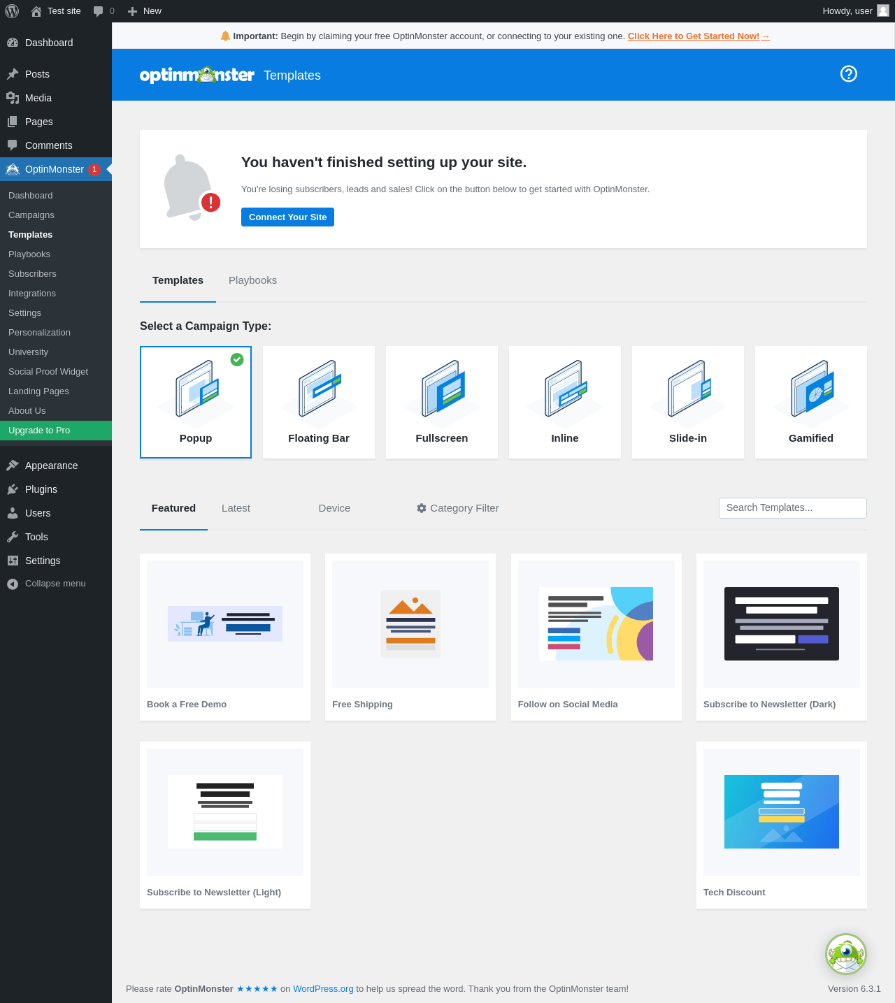895x1003 pixels.
Task: Click the Howdy, user account text
Action: (x=847, y=11)
